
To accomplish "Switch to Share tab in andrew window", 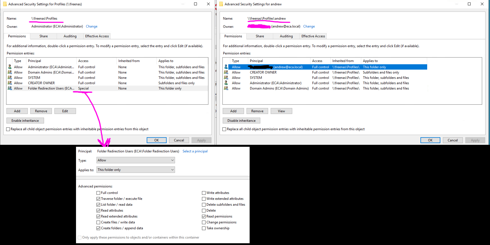I will (x=260, y=36).
